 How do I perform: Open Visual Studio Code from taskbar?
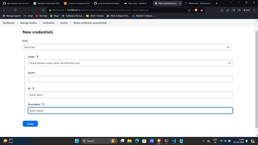click(174, 141)
